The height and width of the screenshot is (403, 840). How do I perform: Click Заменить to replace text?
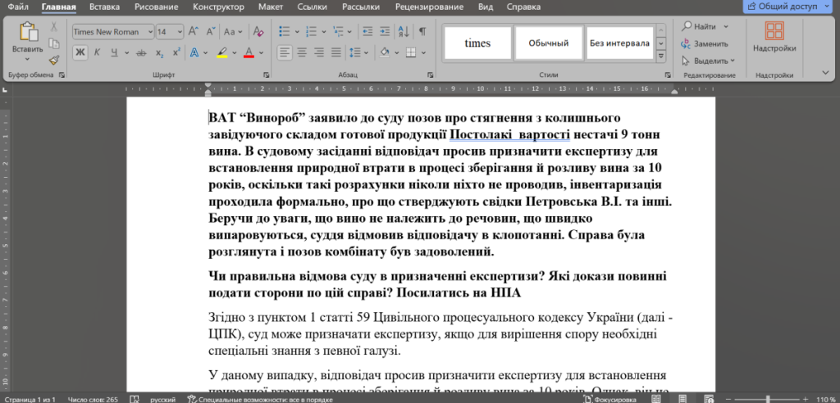705,44
